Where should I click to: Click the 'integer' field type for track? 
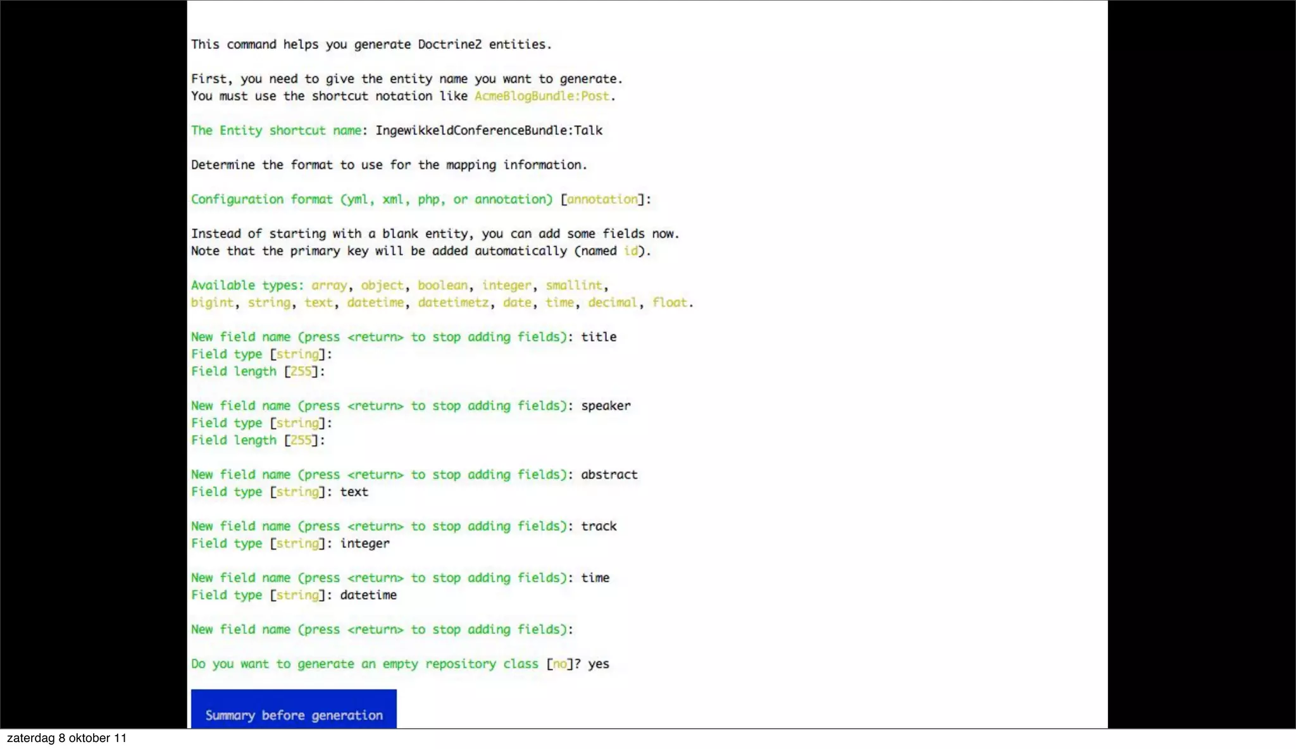pyautogui.click(x=364, y=543)
